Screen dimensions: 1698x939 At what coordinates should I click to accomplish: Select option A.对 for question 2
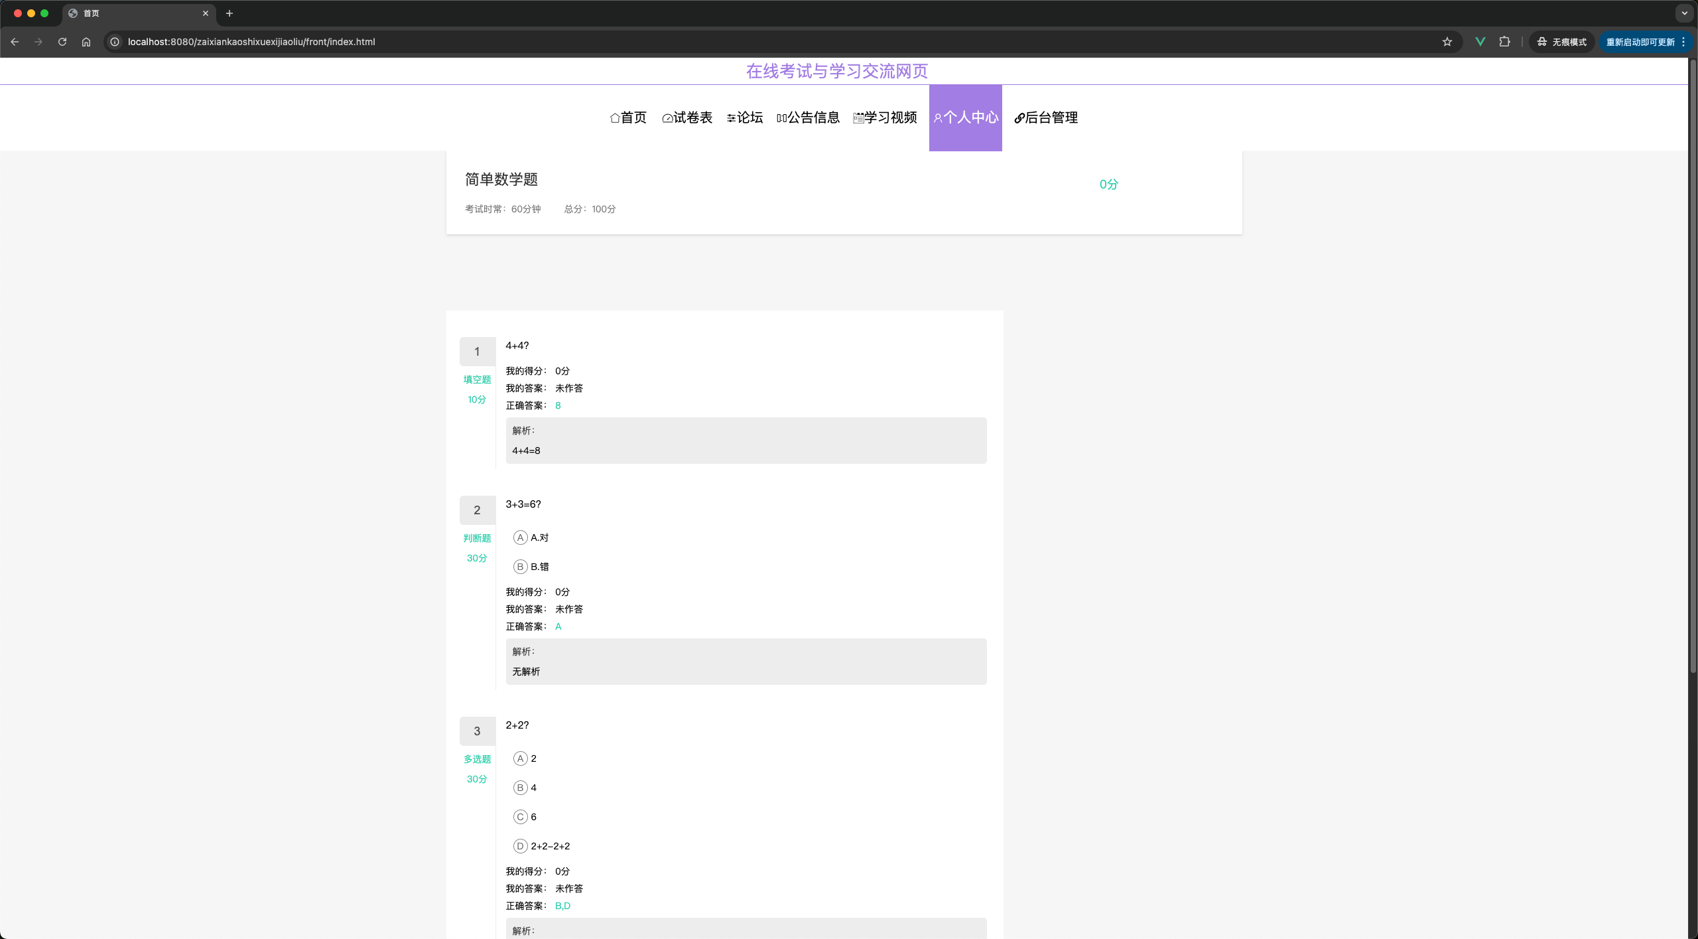pyautogui.click(x=531, y=538)
